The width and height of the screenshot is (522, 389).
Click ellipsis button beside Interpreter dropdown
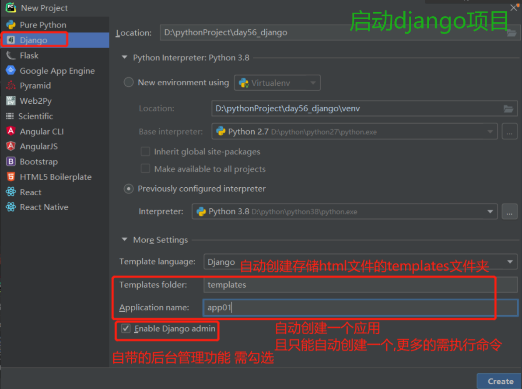tap(509, 211)
